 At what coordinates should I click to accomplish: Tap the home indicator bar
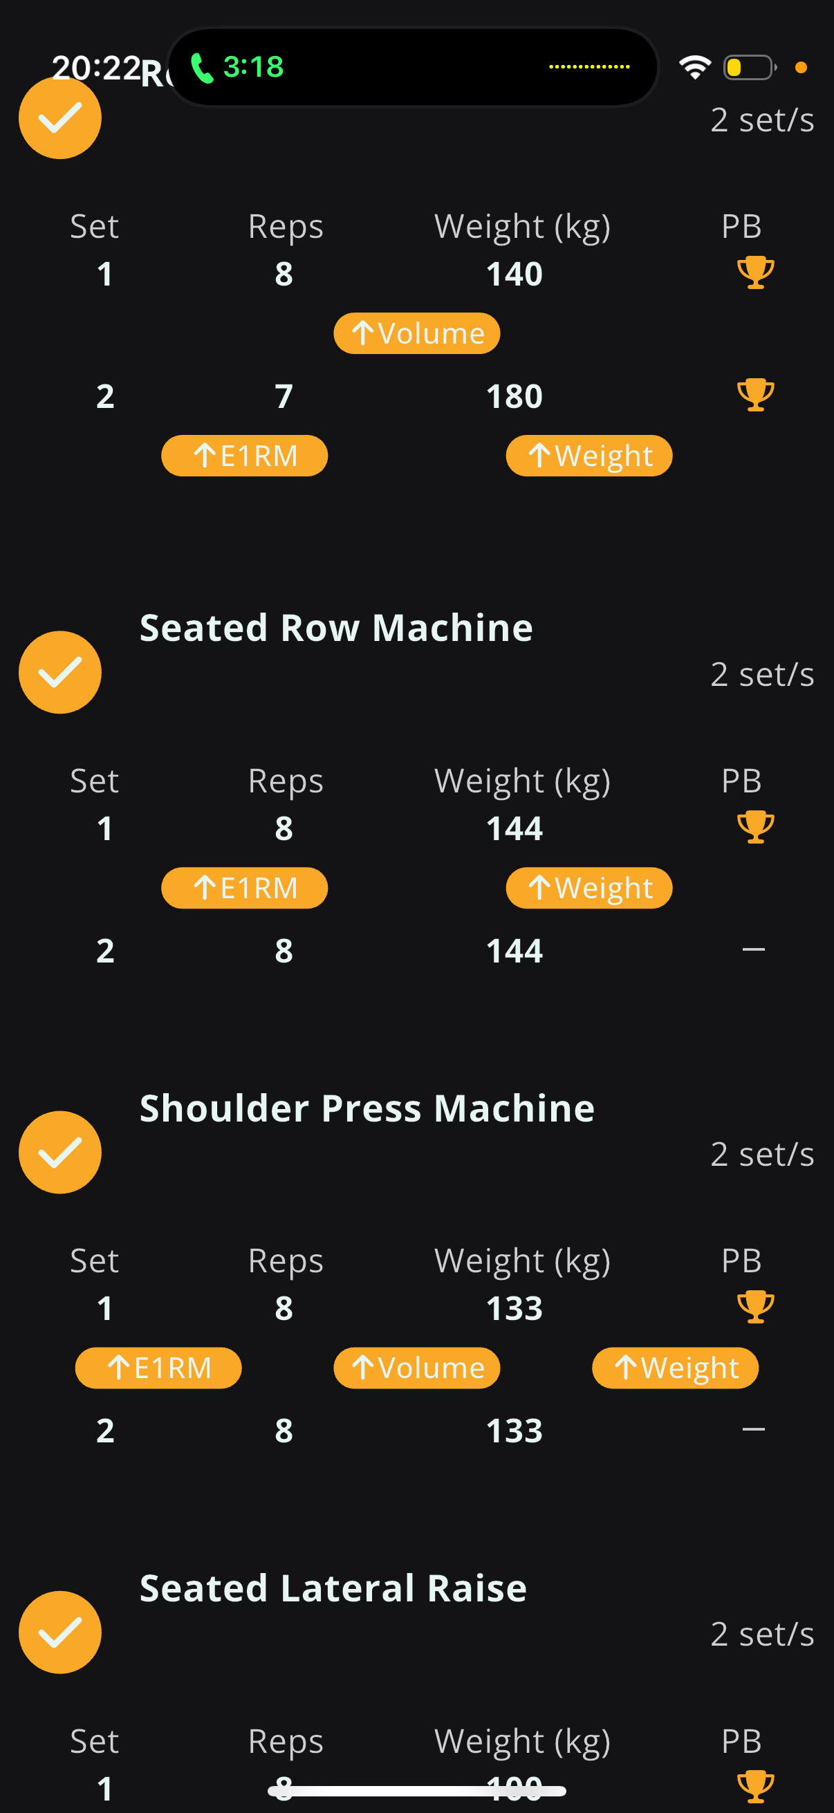(x=416, y=1791)
